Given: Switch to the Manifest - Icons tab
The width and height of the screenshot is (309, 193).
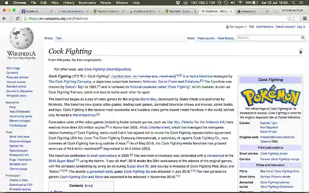Looking at the screenshot, I should pyautogui.click(x=180, y=11).
